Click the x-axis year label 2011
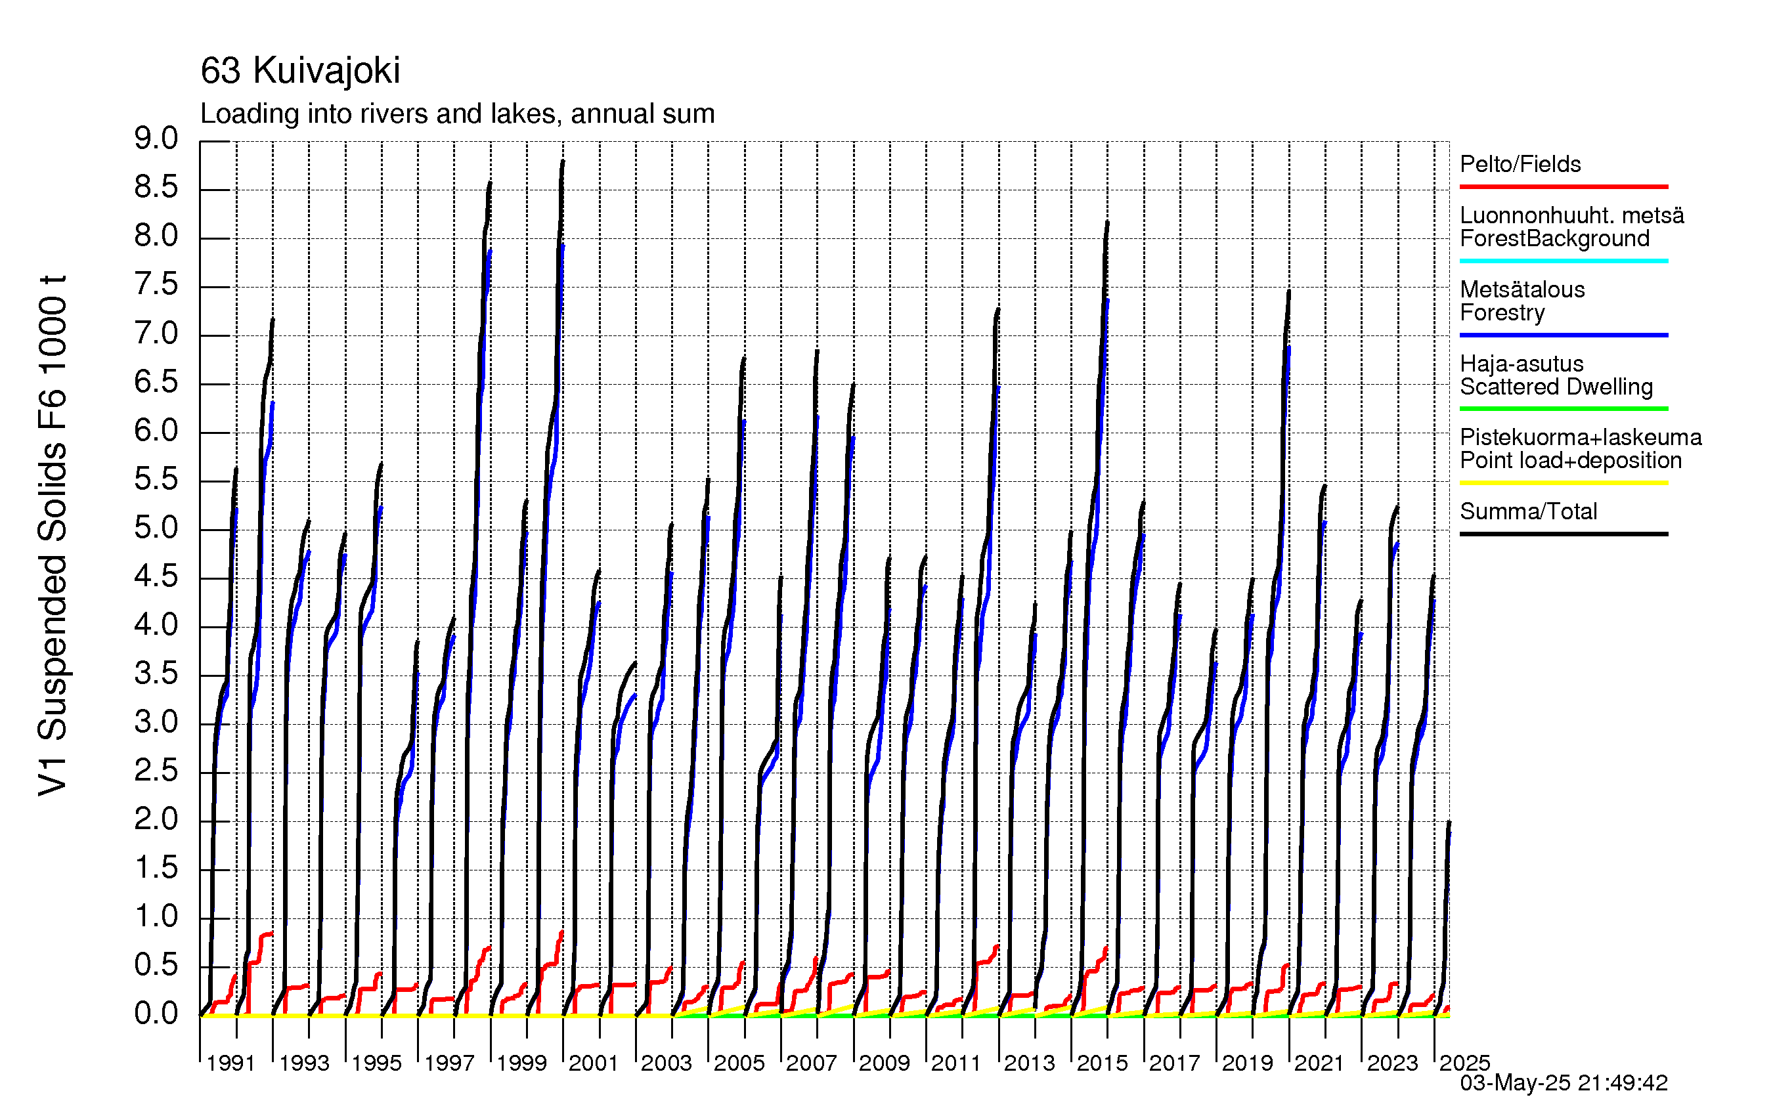The image size is (1773, 1116). pyautogui.click(x=955, y=1063)
